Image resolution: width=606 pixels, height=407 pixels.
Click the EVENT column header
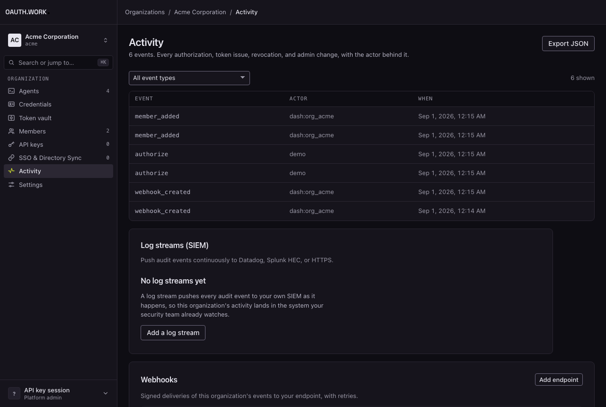(x=144, y=98)
